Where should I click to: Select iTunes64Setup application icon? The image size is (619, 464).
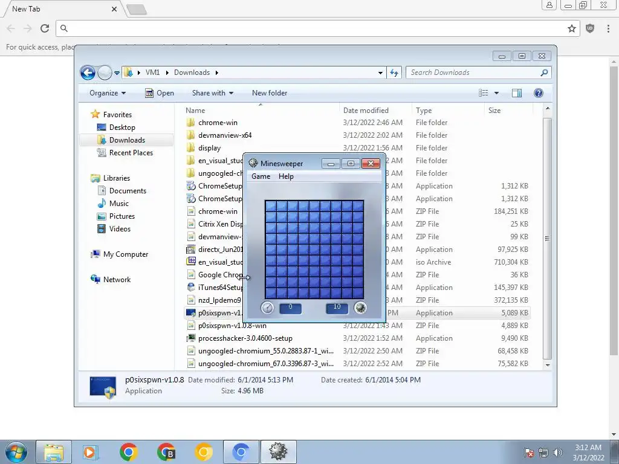pyautogui.click(x=191, y=288)
